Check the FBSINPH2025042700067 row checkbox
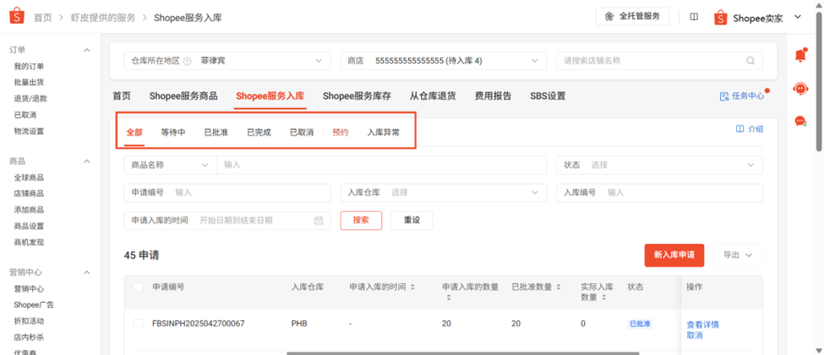The image size is (824, 355). (x=139, y=324)
